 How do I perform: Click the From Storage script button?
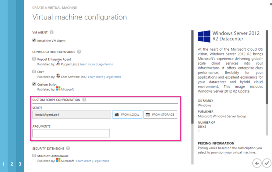[160, 115]
